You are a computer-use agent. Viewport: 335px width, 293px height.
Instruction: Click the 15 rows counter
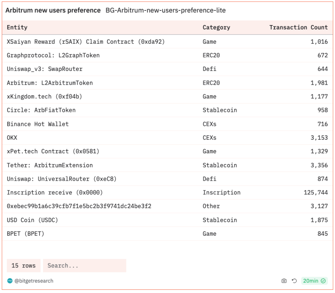[24, 266]
